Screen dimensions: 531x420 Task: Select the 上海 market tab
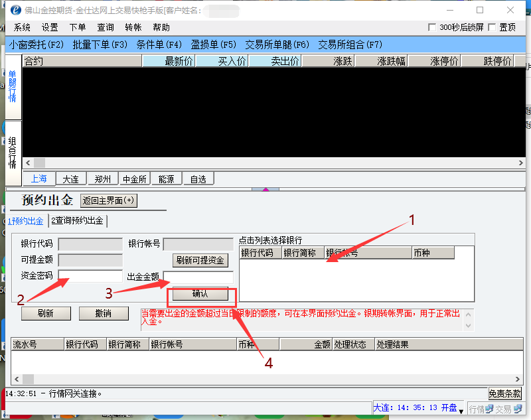[x=39, y=178]
